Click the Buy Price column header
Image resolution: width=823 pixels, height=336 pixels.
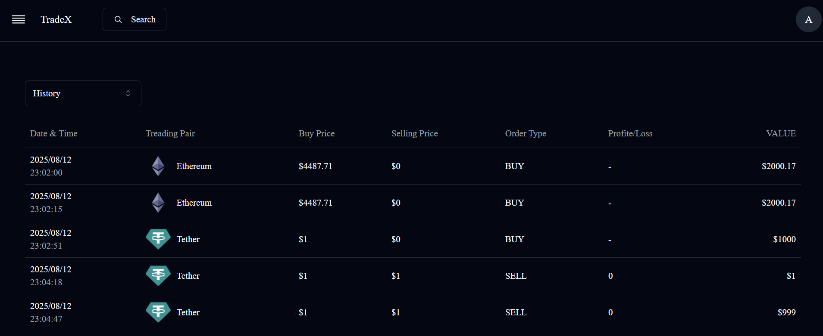coord(316,133)
